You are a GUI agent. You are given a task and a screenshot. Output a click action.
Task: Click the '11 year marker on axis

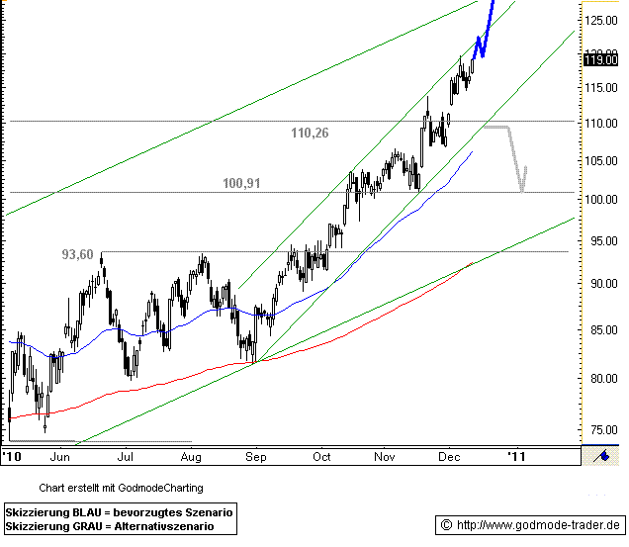tap(515, 457)
